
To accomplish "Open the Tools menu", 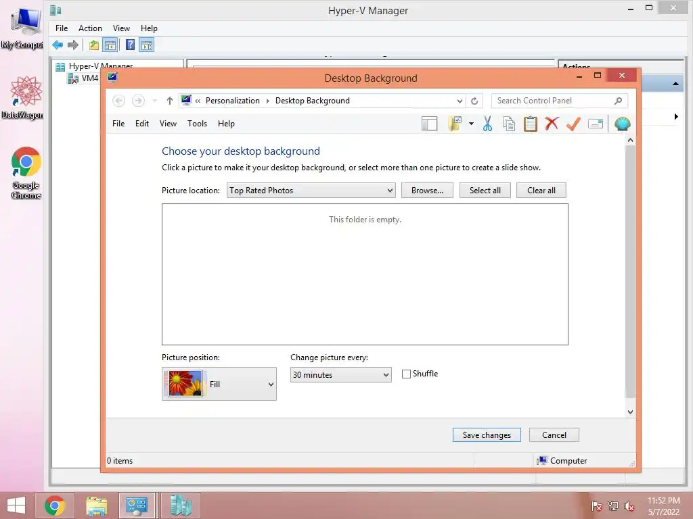I will [197, 124].
